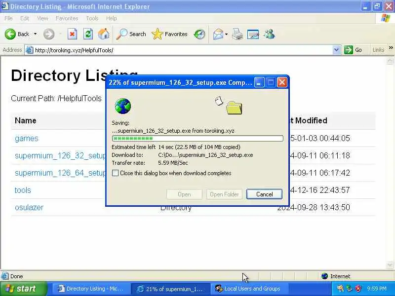Screen dimensions: 395x296
Task: Open the Tools menu
Action: tap(92, 18)
